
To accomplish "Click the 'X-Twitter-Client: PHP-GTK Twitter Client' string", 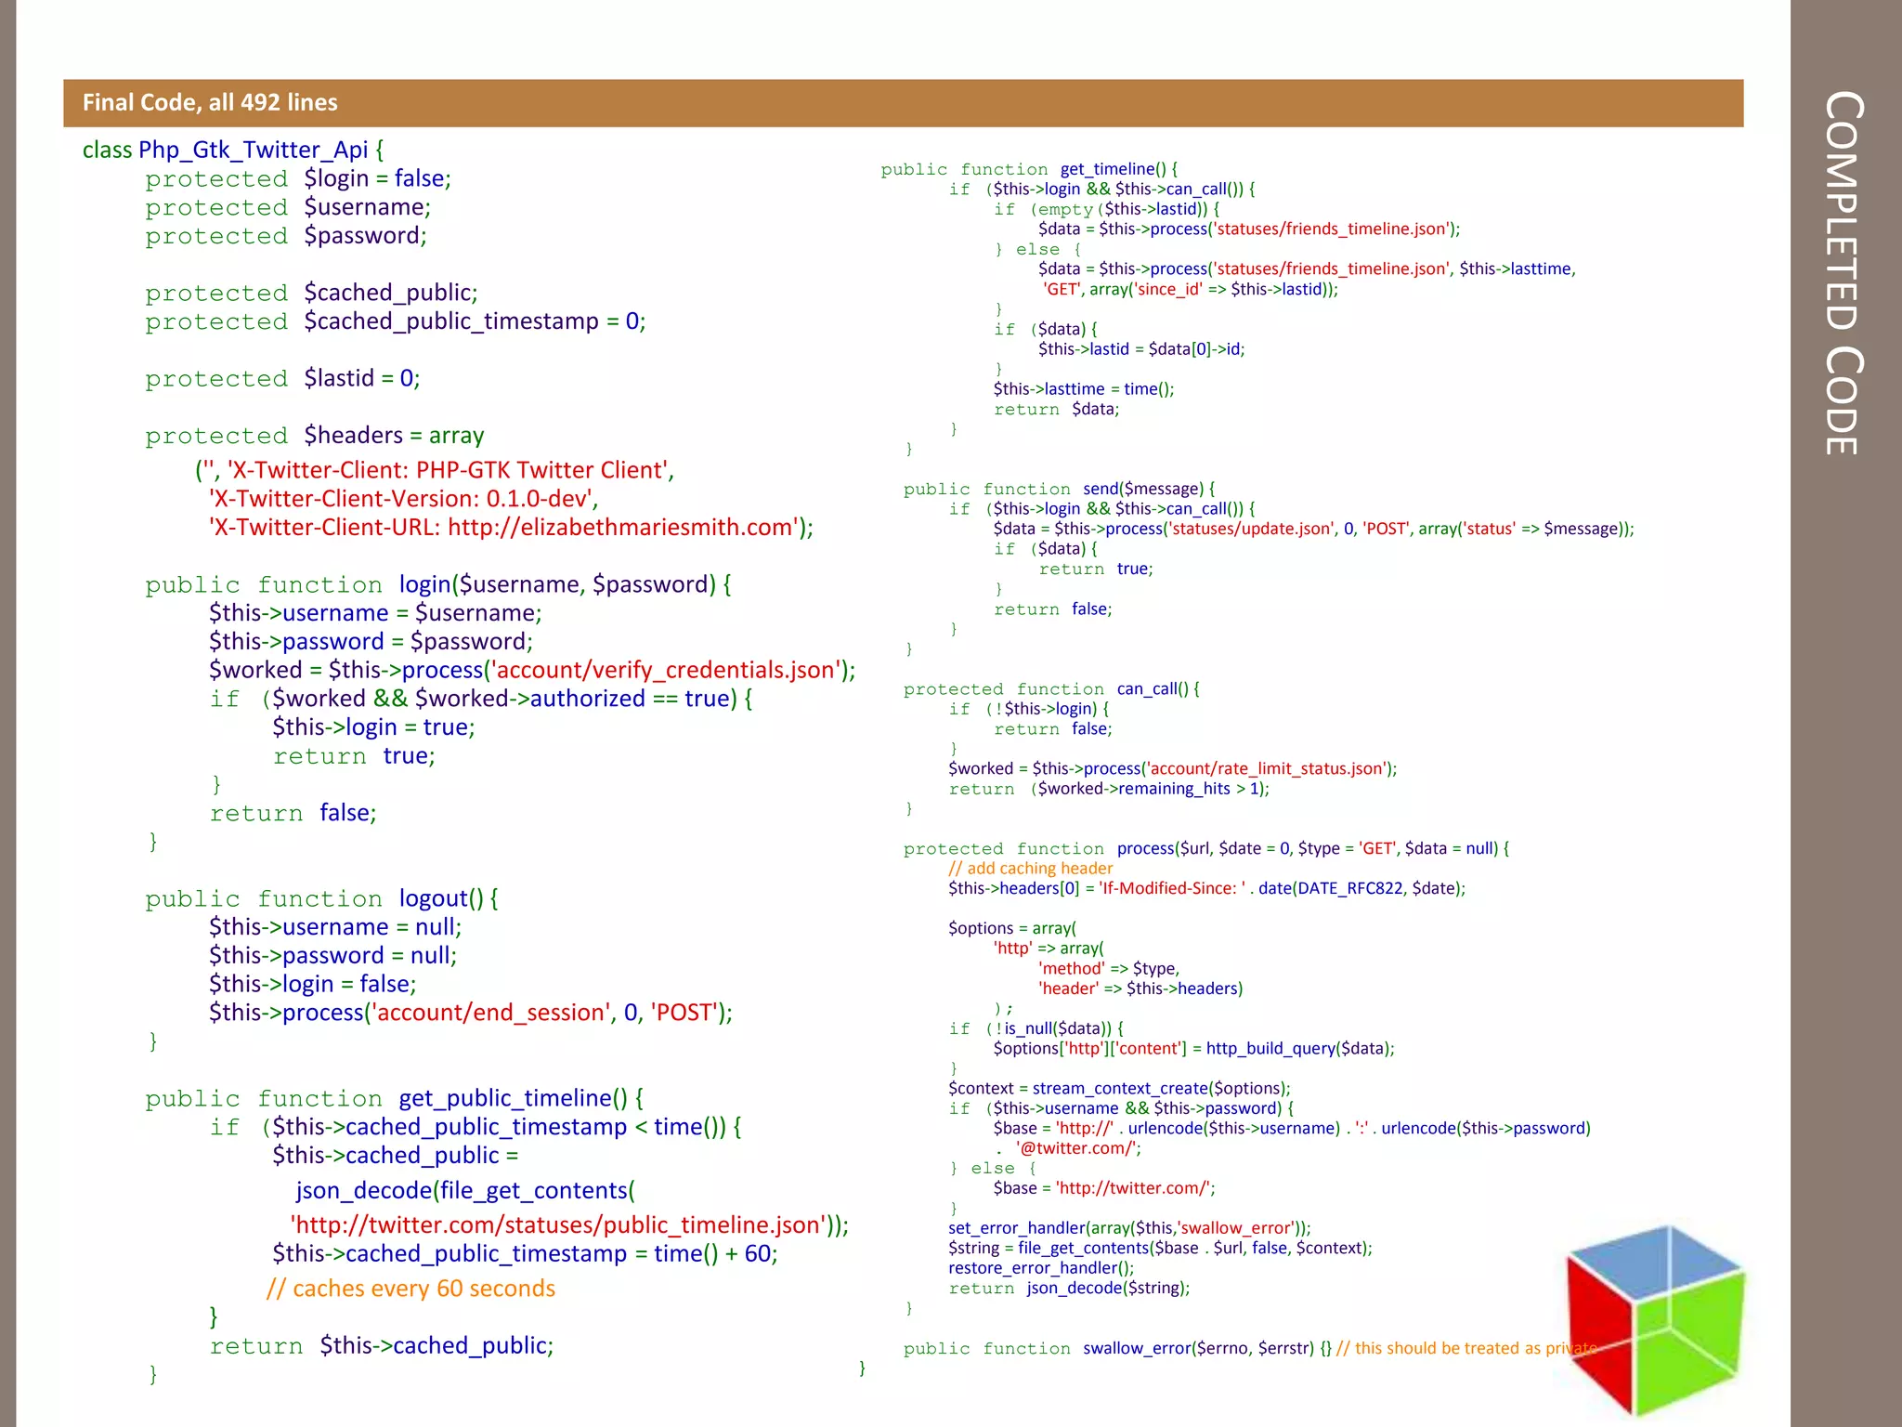I will (x=449, y=470).
